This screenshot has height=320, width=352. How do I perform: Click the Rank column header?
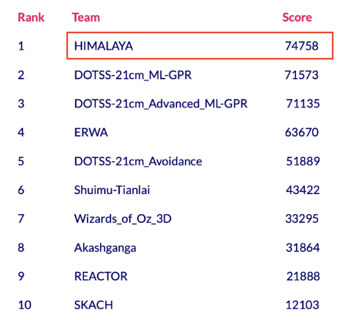click(31, 18)
